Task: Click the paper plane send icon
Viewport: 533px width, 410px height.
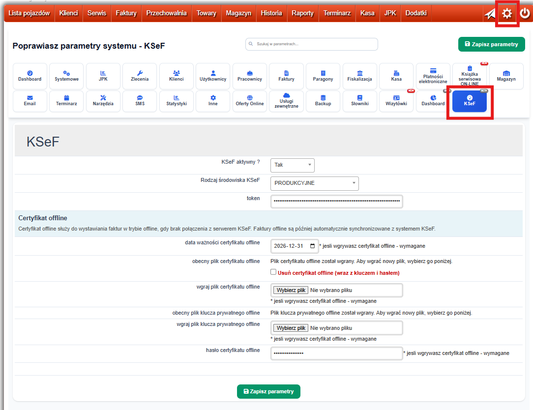Action: pyautogui.click(x=490, y=14)
